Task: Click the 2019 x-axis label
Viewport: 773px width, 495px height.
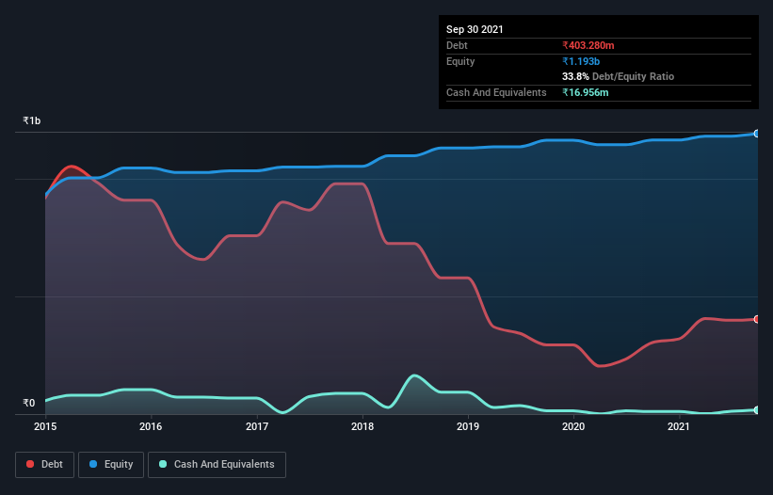Action: tap(468, 426)
